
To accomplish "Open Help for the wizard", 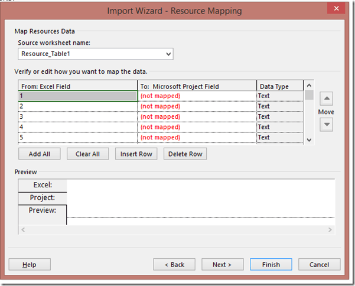I will (x=30, y=265).
